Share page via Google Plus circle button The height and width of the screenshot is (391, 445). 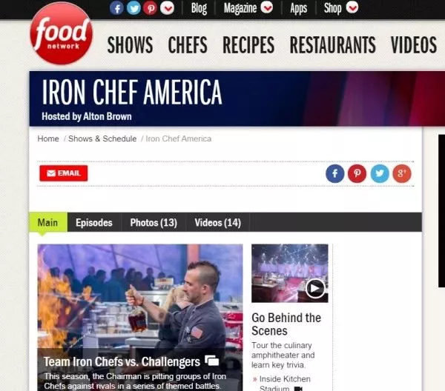[402, 173]
